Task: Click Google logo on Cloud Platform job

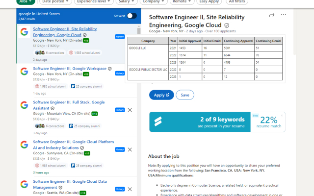Action: [24, 145]
